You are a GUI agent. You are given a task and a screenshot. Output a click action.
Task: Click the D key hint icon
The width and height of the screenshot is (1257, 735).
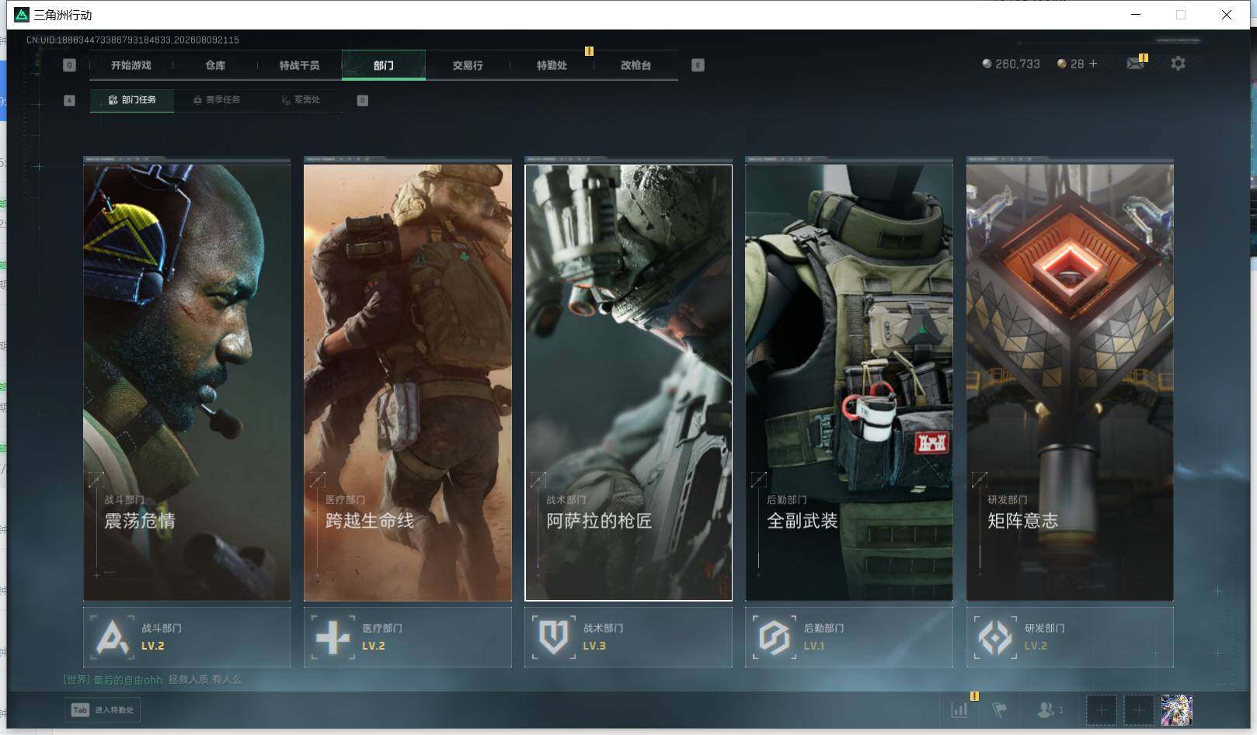362,100
